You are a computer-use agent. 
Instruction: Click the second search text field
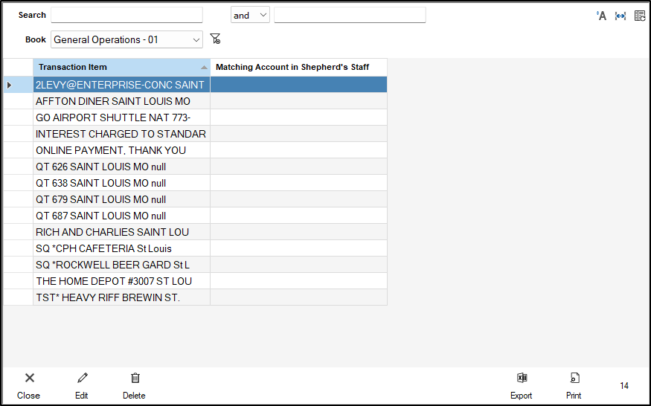pyautogui.click(x=350, y=16)
